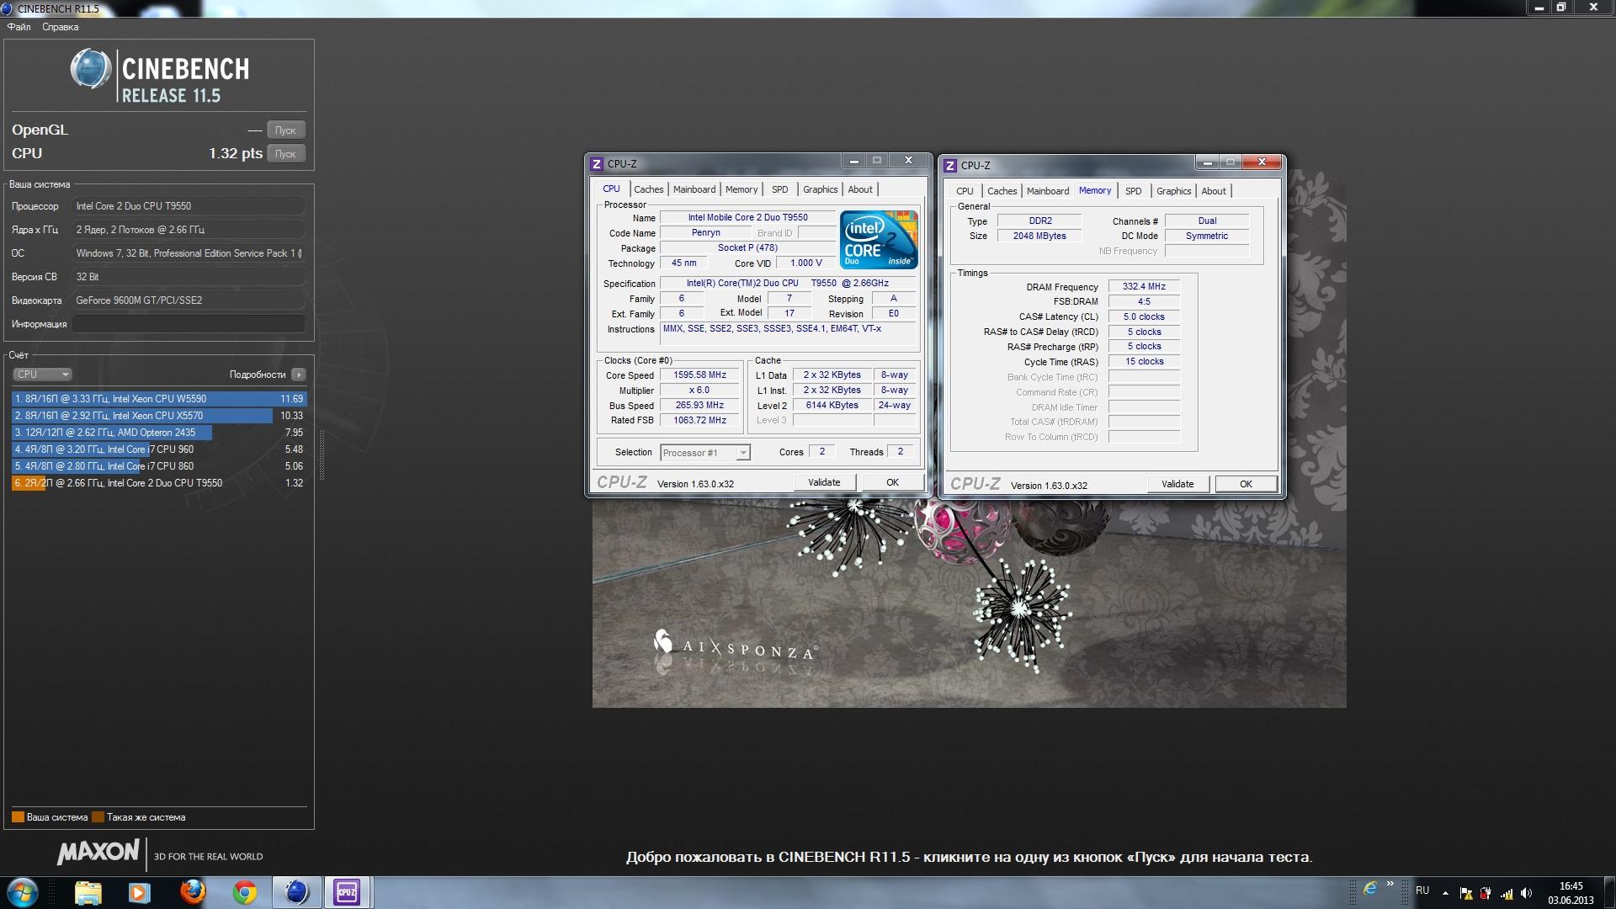Screen dimensions: 1616x909
Task: Click Validate in left CPU-Z window
Action: point(824,482)
